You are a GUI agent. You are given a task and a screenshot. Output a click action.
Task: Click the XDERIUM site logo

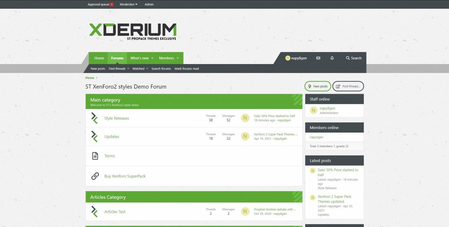coord(133,31)
